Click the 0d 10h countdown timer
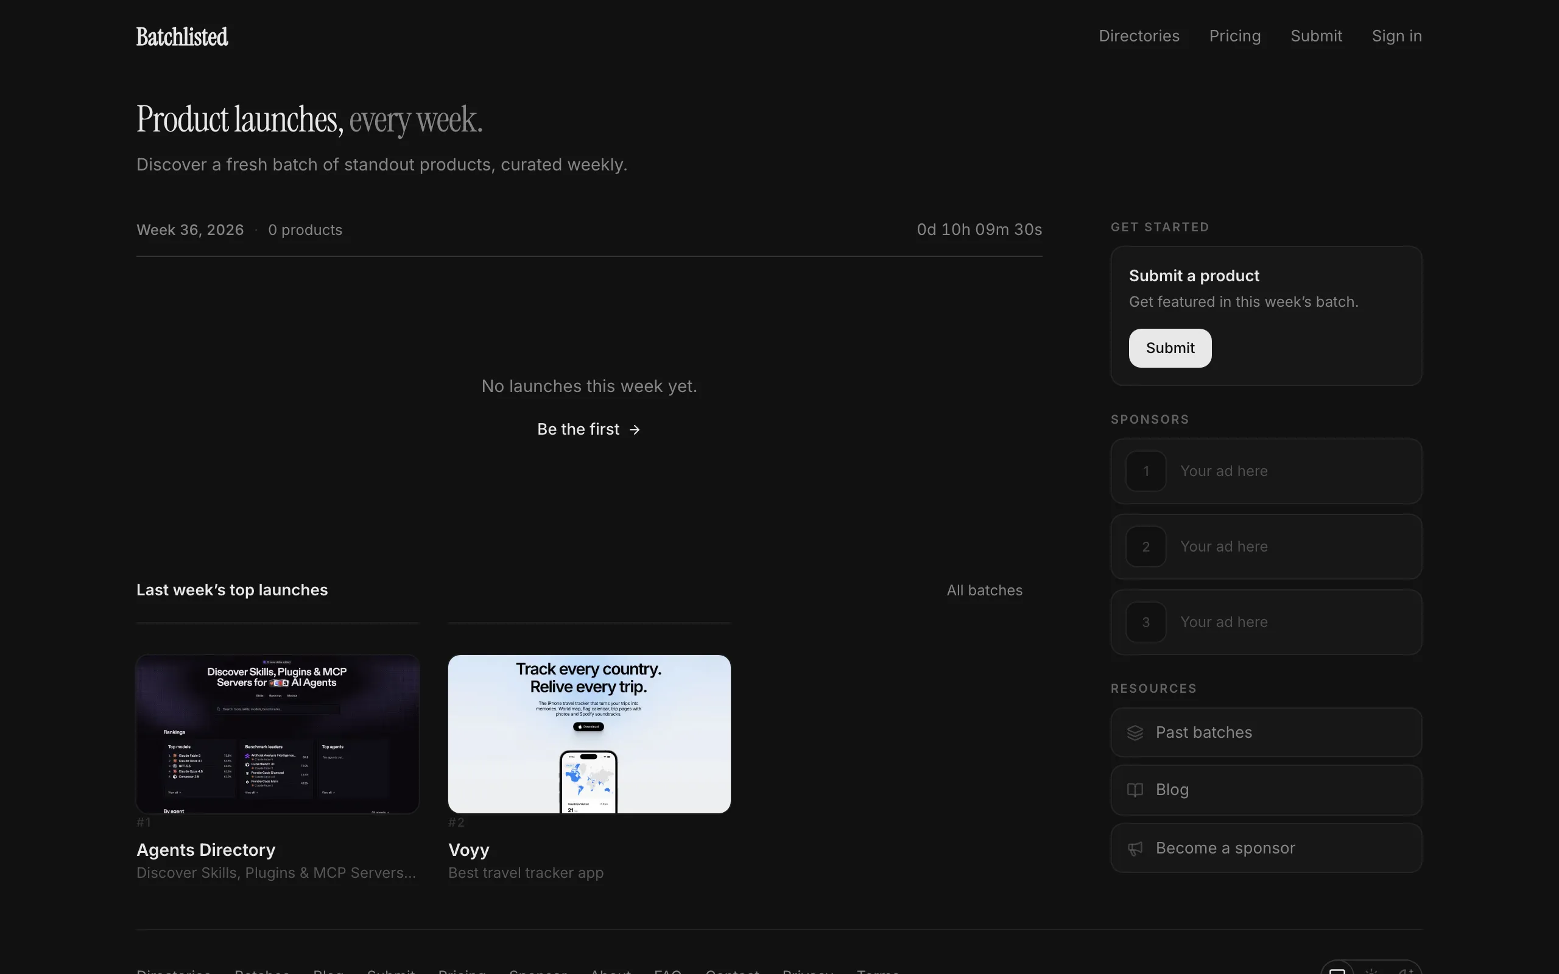This screenshot has width=1559, height=974. pos(979,229)
